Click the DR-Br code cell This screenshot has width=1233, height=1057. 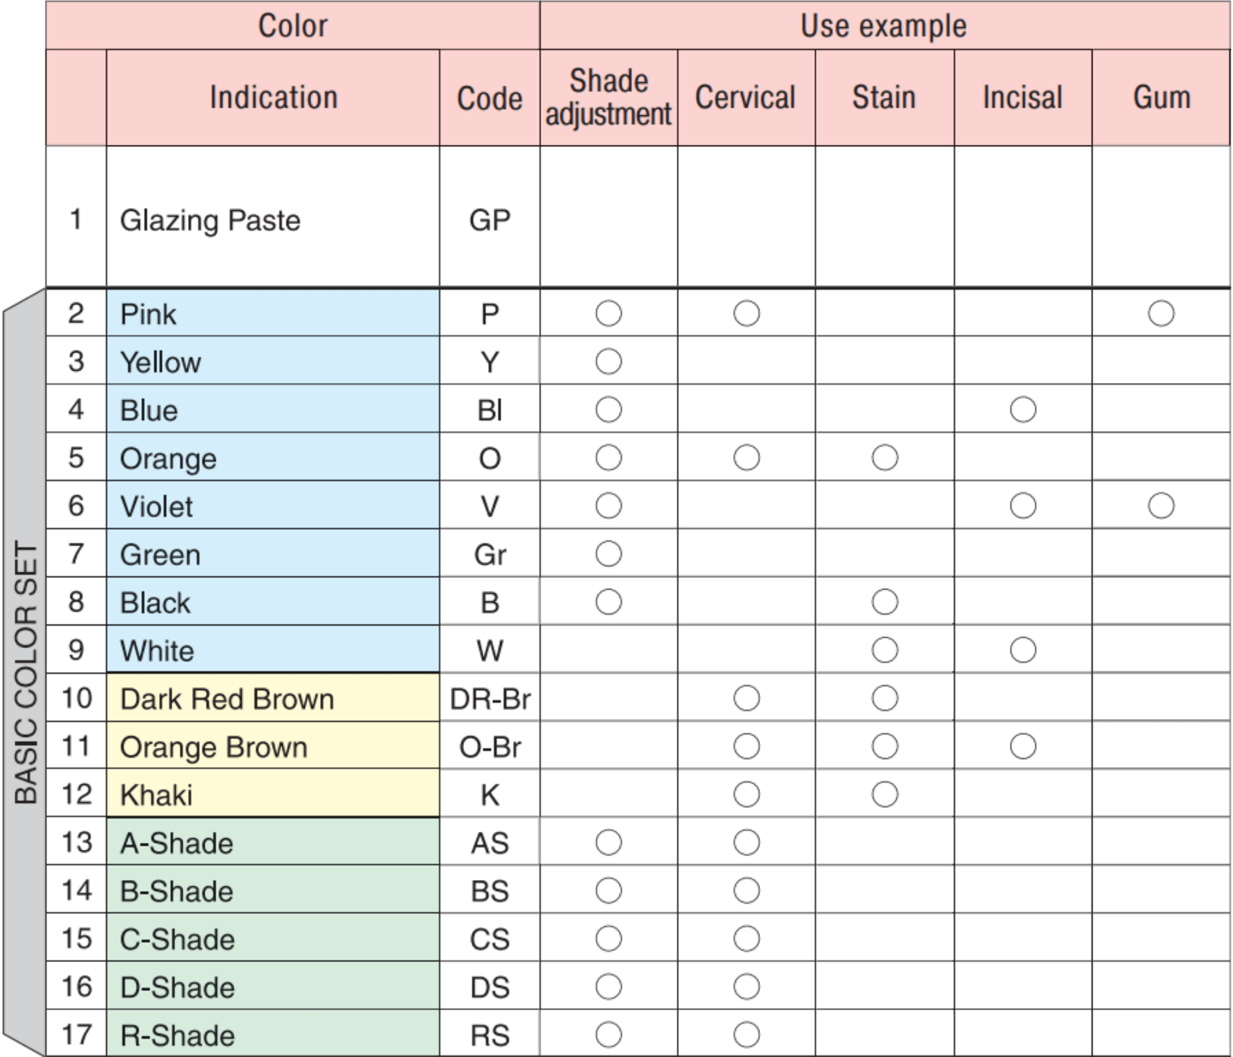[x=490, y=698]
